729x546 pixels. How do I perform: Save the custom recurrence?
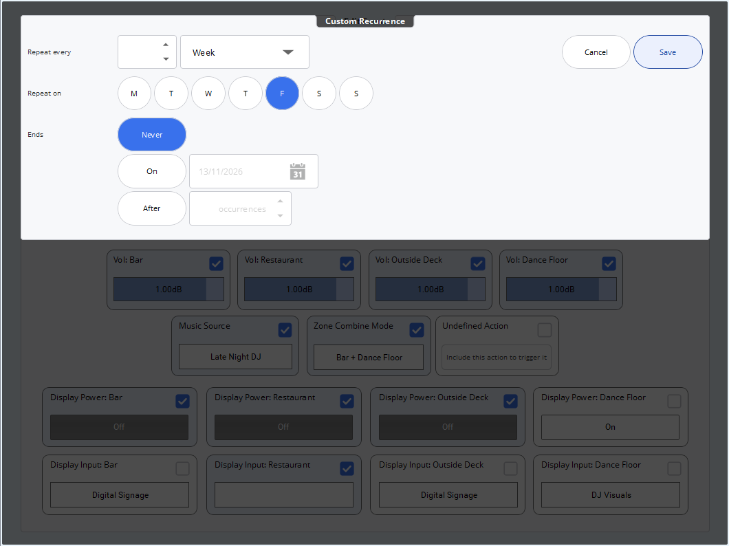pyautogui.click(x=668, y=52)
